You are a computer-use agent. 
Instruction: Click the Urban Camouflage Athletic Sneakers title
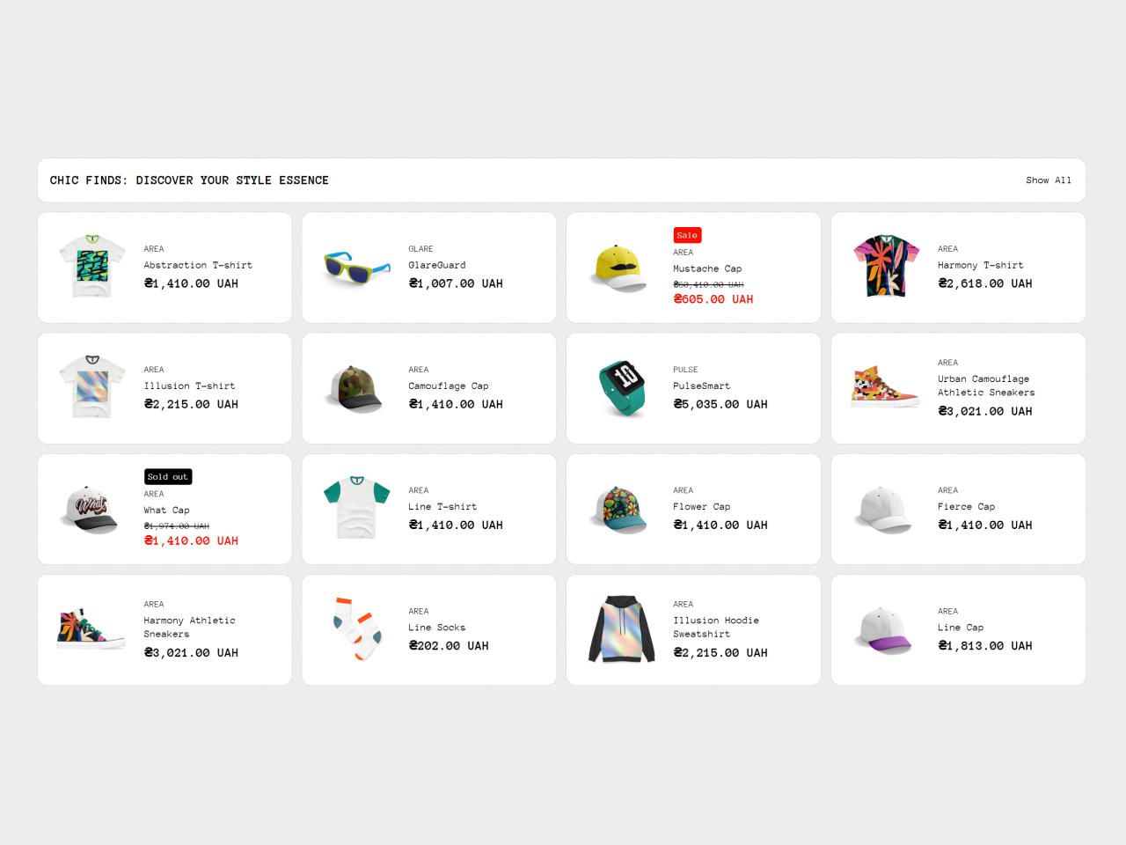[986, 386]
